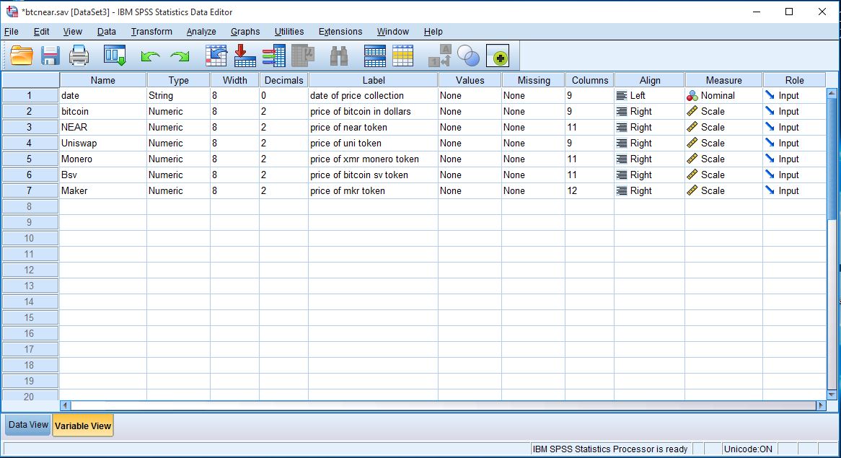Click the Nominal measure icon in the date row

pyautogui.click(x=692, y=96)
